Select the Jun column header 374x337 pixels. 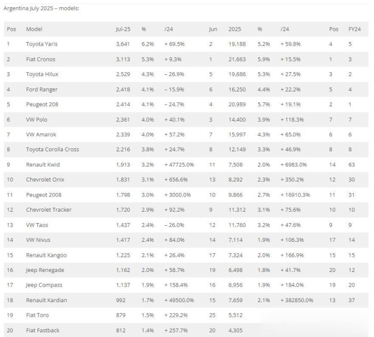click(213, 29)
